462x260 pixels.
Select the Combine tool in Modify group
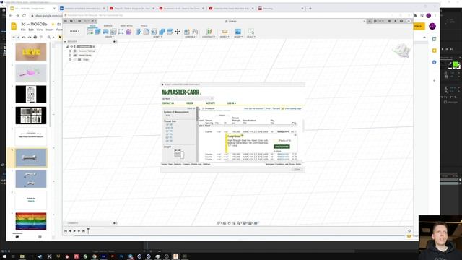point(162,32)
